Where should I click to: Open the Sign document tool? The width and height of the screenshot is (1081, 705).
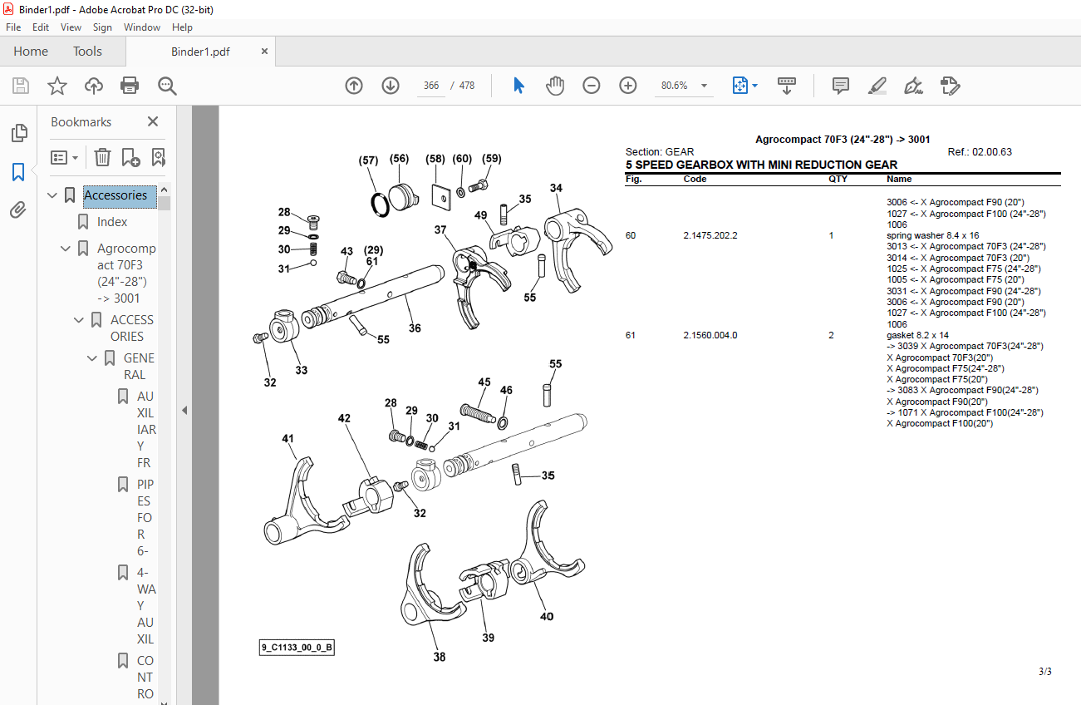click(x=914, y=86)
